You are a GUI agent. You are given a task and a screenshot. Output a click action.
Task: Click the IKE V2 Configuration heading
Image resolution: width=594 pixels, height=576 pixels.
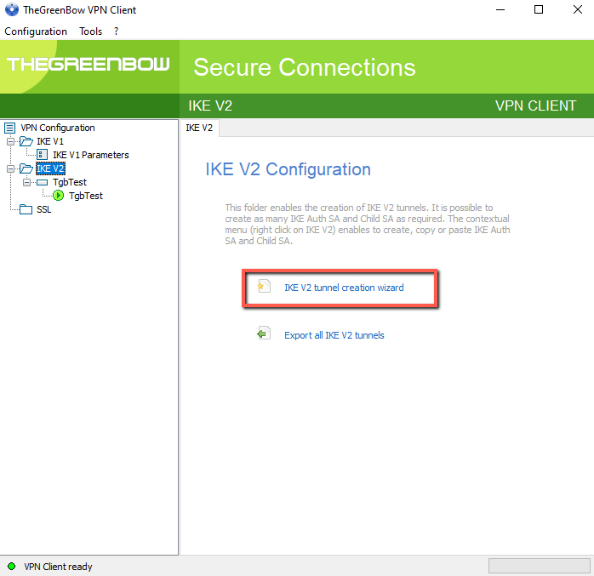(288, 169)
